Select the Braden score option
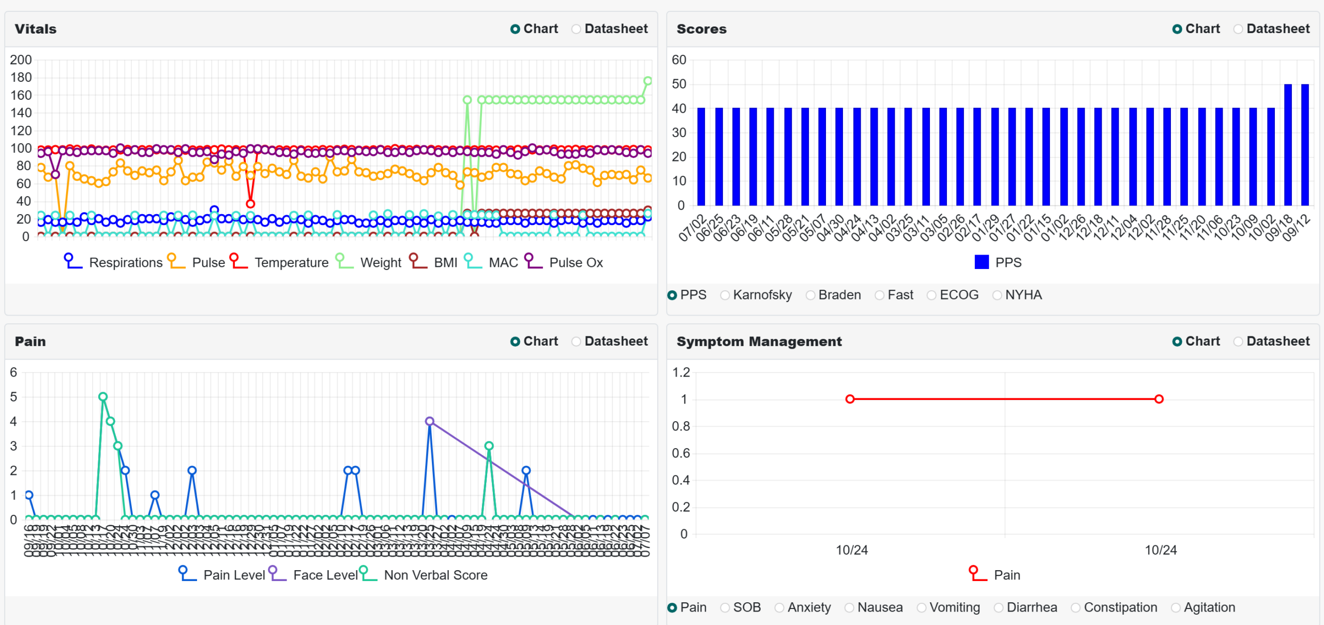This screenshot has height=625, width=1324. point(833,295)
